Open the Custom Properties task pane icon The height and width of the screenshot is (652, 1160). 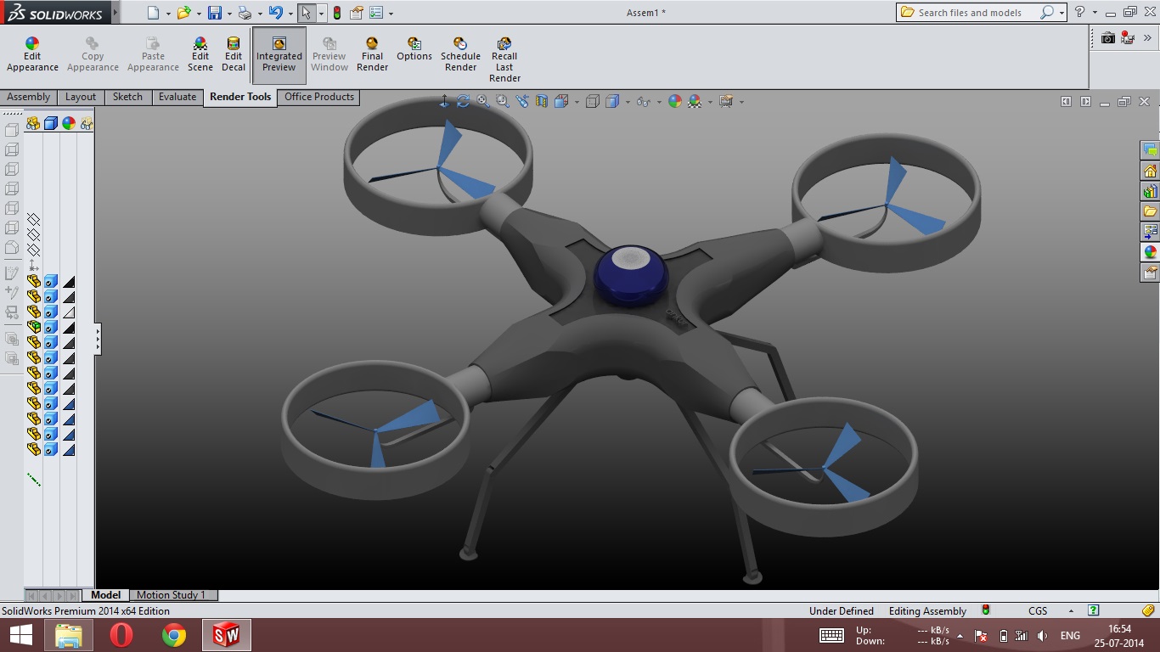click(x=1150, y=273)
